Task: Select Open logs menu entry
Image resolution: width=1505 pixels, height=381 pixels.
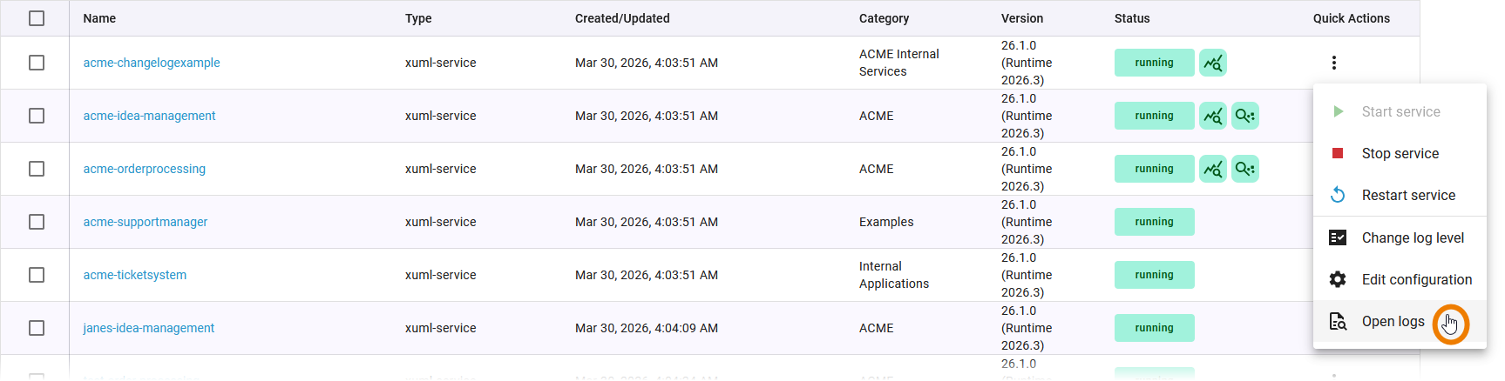Action: [x=1393, y=321]
